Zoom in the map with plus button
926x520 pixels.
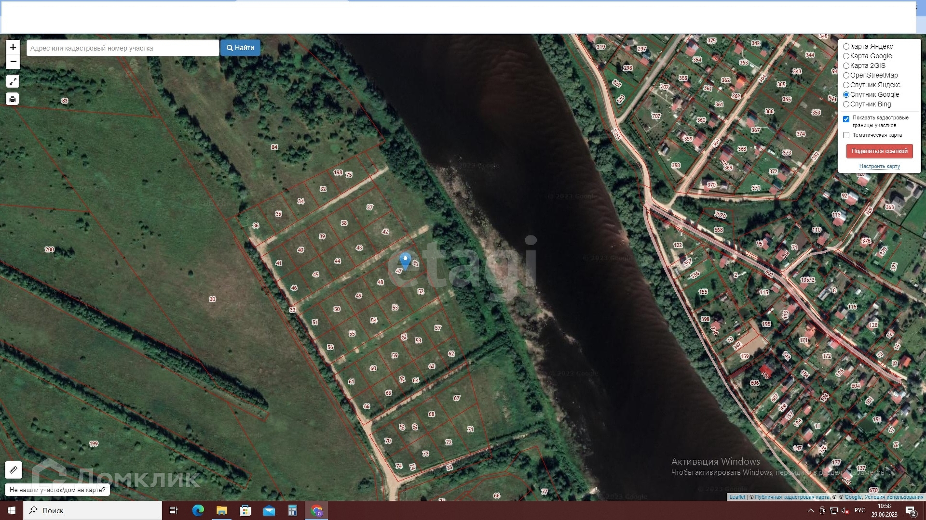13,47
